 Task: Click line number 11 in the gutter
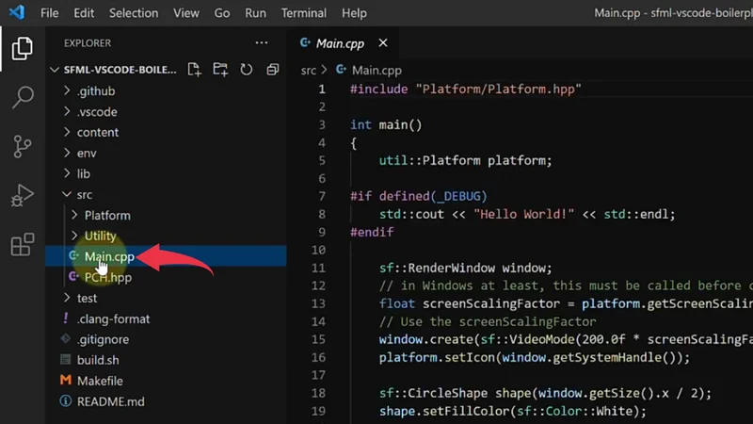coord(317,269)
